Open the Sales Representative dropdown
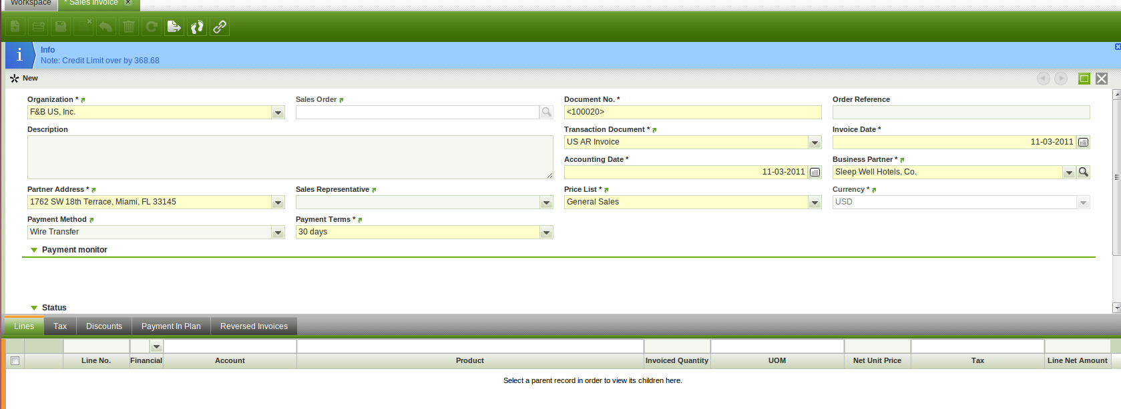The width and height of the screenshot is (1121, 409). pyautogui.click(x=546, y=203)
